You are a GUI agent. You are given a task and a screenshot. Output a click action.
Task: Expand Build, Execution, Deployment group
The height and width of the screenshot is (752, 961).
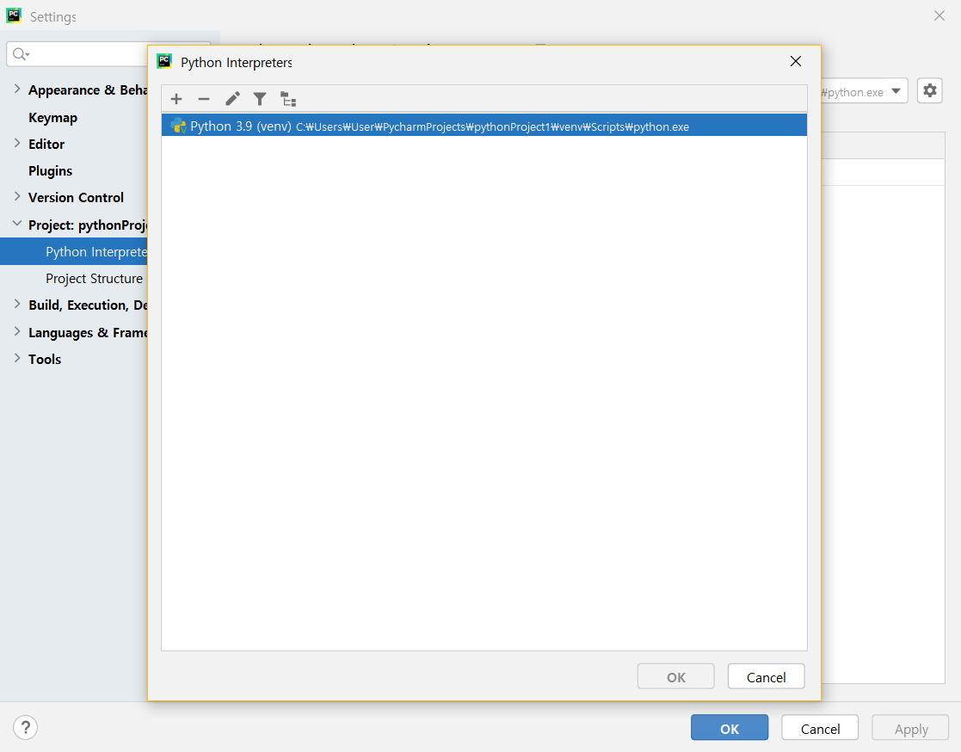[x=17, y=304]
